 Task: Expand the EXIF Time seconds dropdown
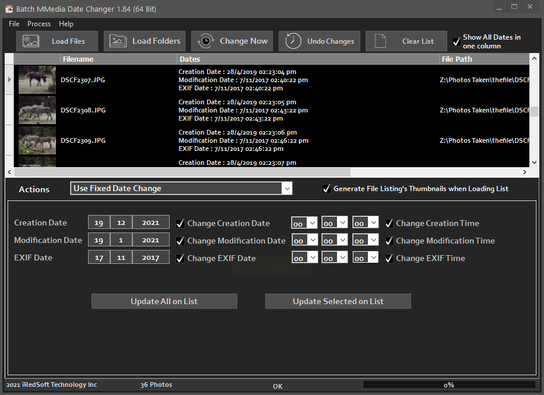click(373, 258)
